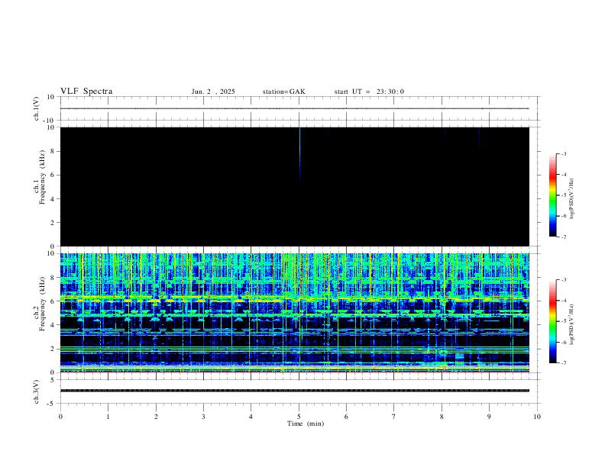Click the "Time (min)" axis label
Image resolution: width=605 pixels, height=467 pixels.
point(306,424)
